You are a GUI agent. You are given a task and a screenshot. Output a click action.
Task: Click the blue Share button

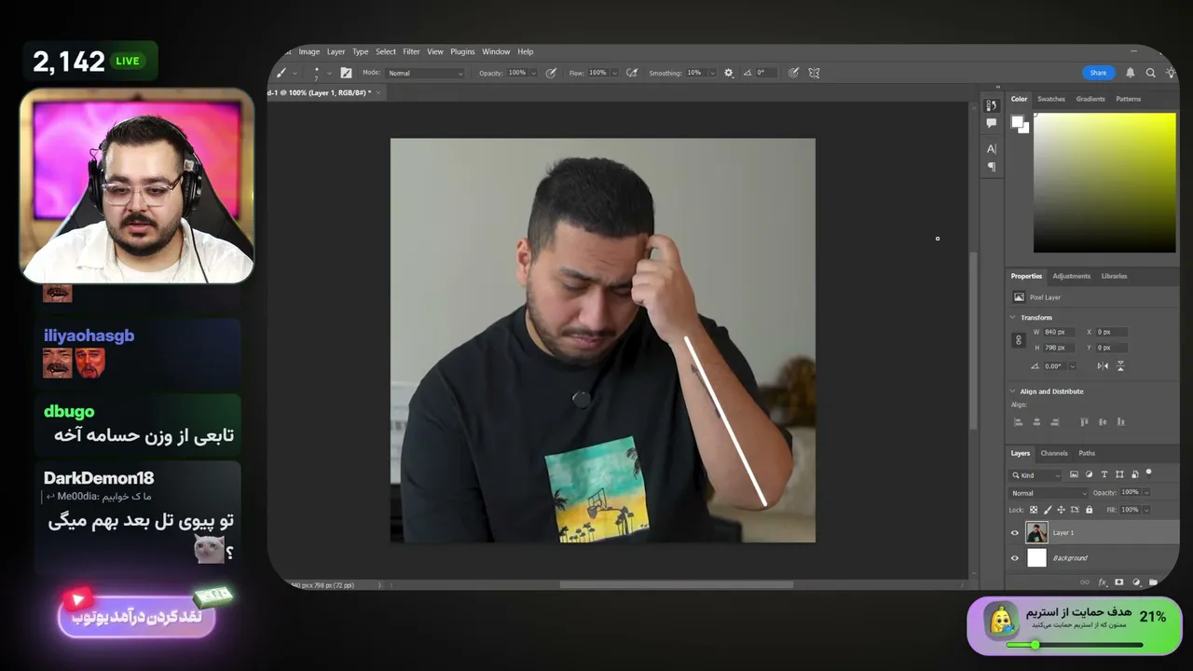[x=1098, y=73]
